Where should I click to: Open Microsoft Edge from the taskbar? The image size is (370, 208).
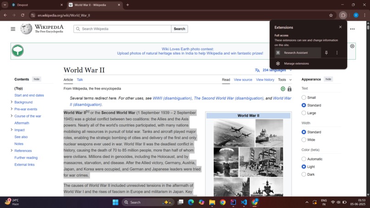(191, 202)
